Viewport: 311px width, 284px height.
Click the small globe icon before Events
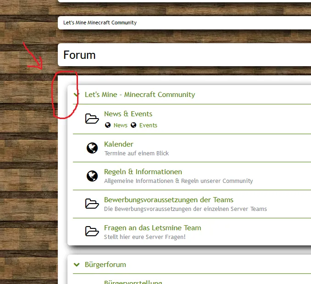coord(133,125)
